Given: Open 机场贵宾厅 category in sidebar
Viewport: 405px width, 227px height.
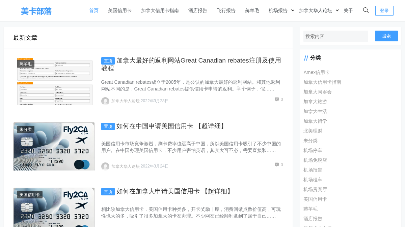Looking at the screenshot, I should coord(315,189).
